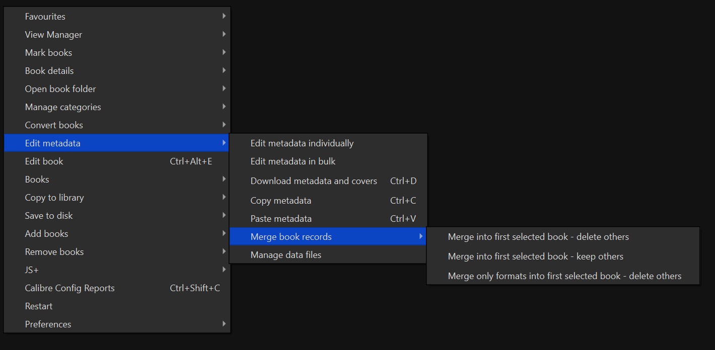Expand the Add books submenu arrow
This screenshot has width=715, height=350.
(224, 233)
